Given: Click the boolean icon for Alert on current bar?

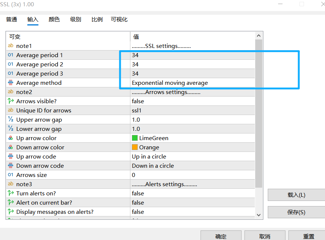Looking at the screenshot, I should point(11,202).
